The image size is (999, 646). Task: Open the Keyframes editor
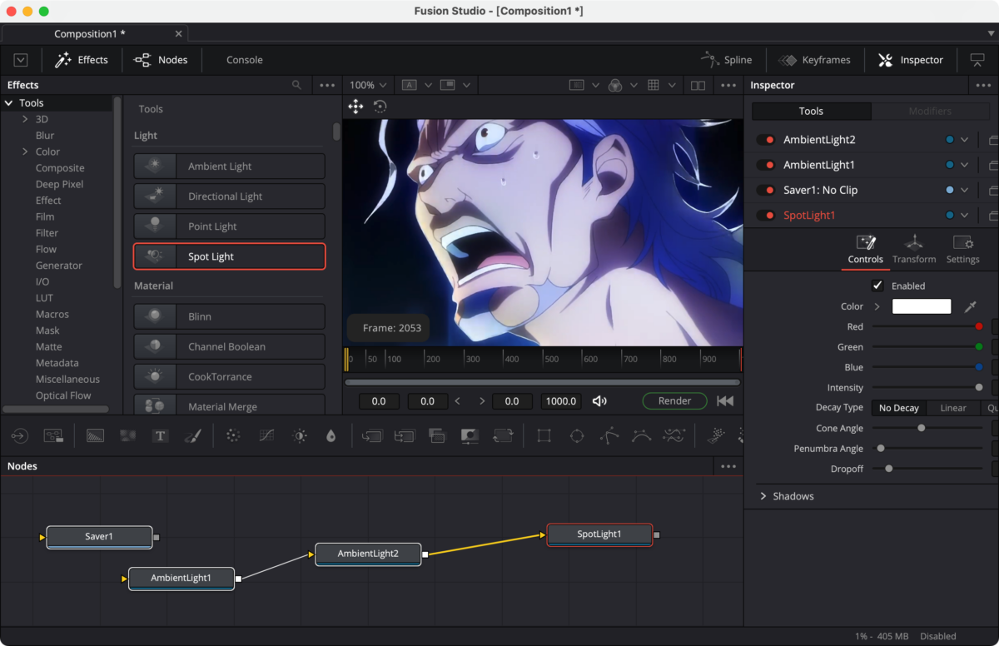814,60
